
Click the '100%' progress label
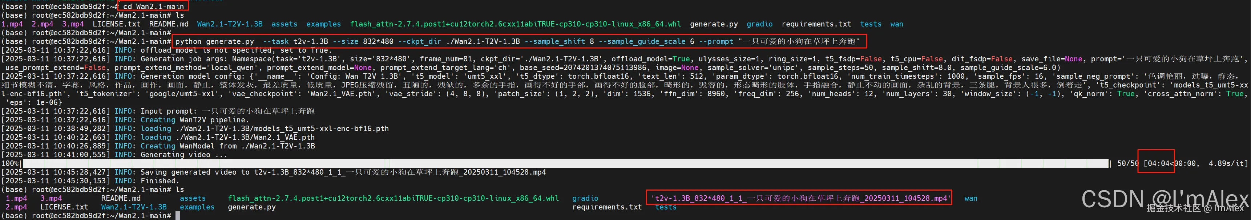tap(10, 164)
